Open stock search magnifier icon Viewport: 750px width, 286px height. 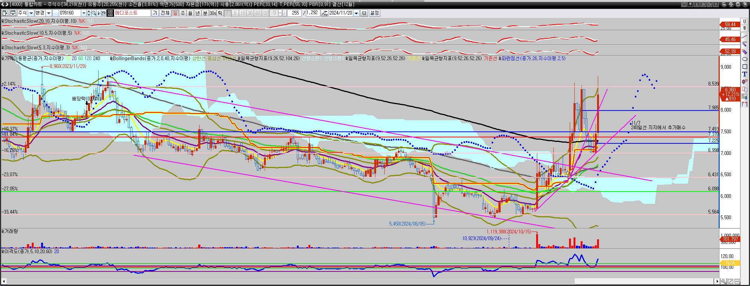click(x=94, y=13)
